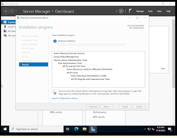Click the Next button
This screenshot has height=138, width=177.
[107, 107]
